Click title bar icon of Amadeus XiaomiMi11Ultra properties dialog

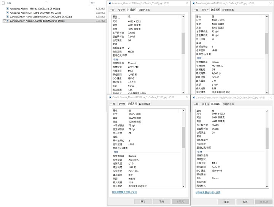pyautogui.click(x=193, y=3)
